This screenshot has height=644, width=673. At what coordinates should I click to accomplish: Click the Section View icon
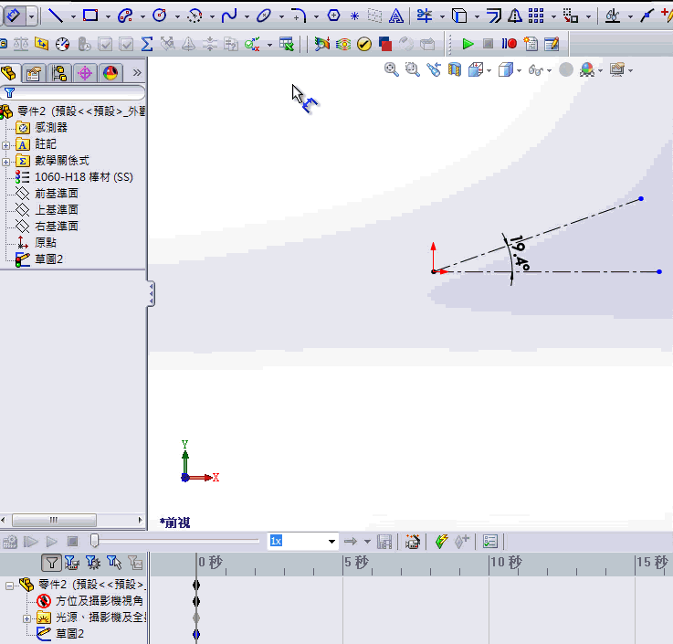(x=455, y=69)
